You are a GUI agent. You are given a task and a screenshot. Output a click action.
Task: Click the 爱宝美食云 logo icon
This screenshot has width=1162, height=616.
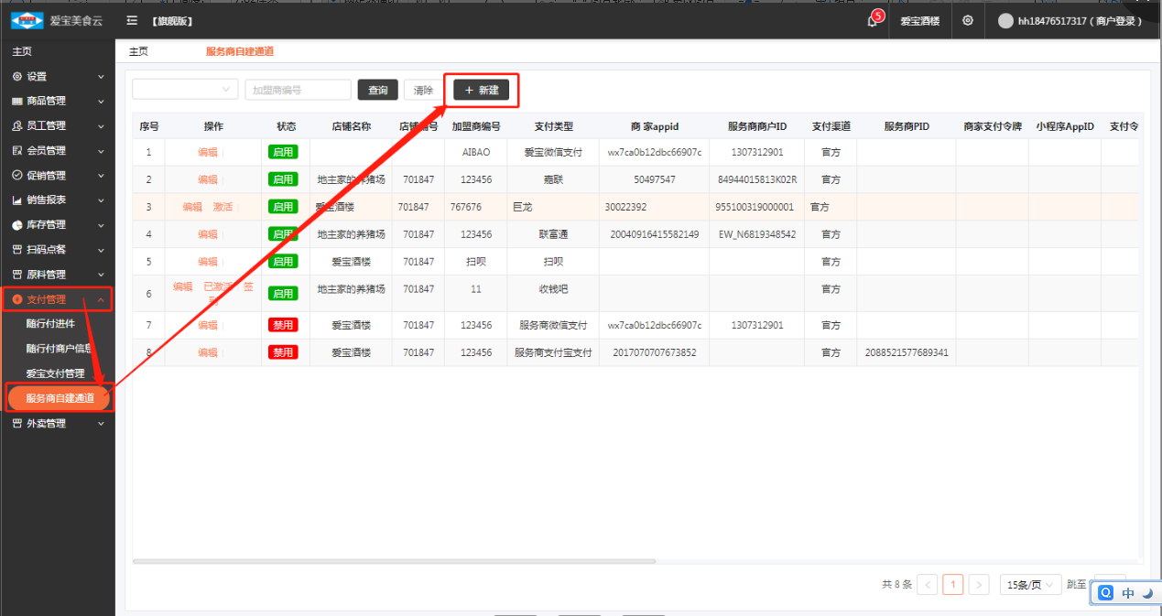[27, 20]
